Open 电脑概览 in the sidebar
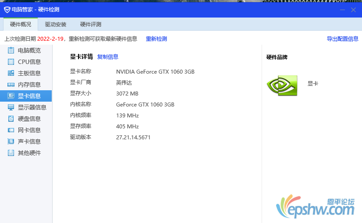The height and width of the screenshot is (223, 362). click(26, 50)
